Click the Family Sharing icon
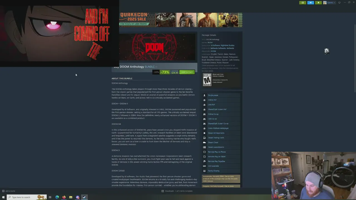The width and height of the screenshot is (356, 200). (204, 171)
